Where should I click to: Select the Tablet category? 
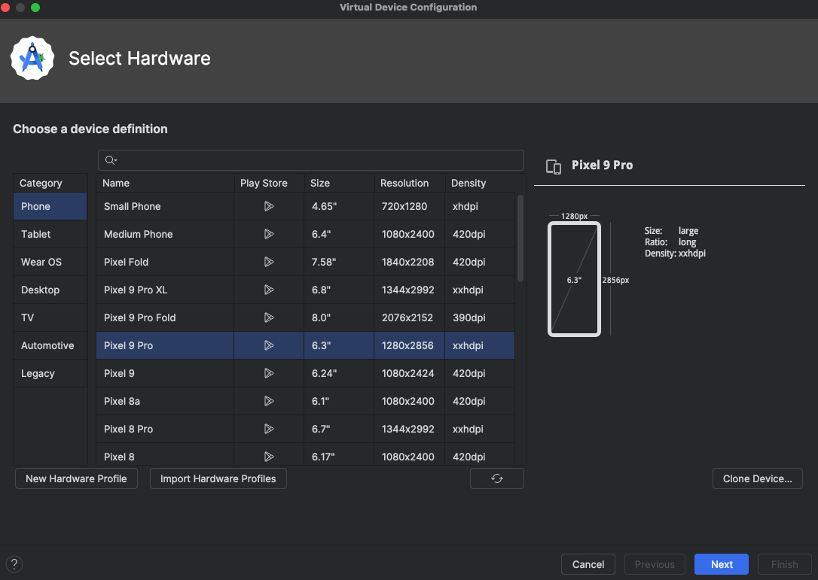click(x=50, y=234)
